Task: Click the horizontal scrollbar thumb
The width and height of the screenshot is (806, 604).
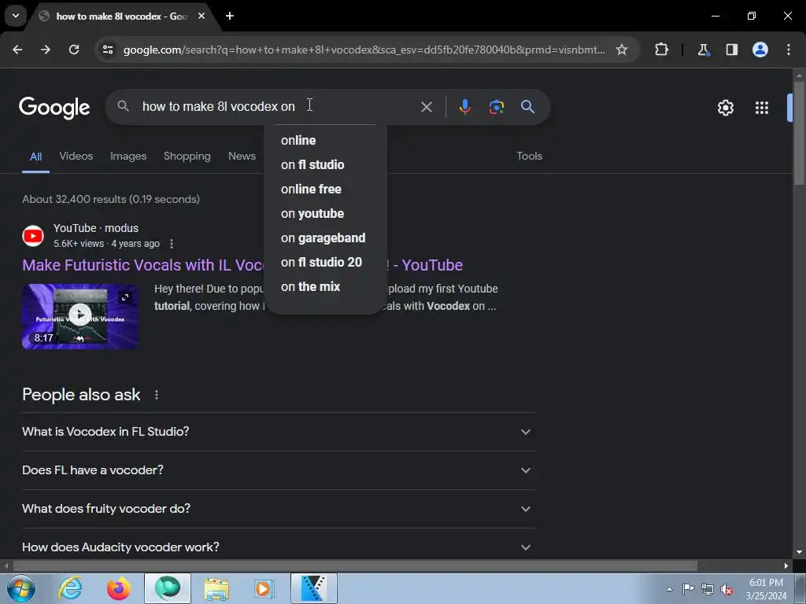Action: point(355,565)
